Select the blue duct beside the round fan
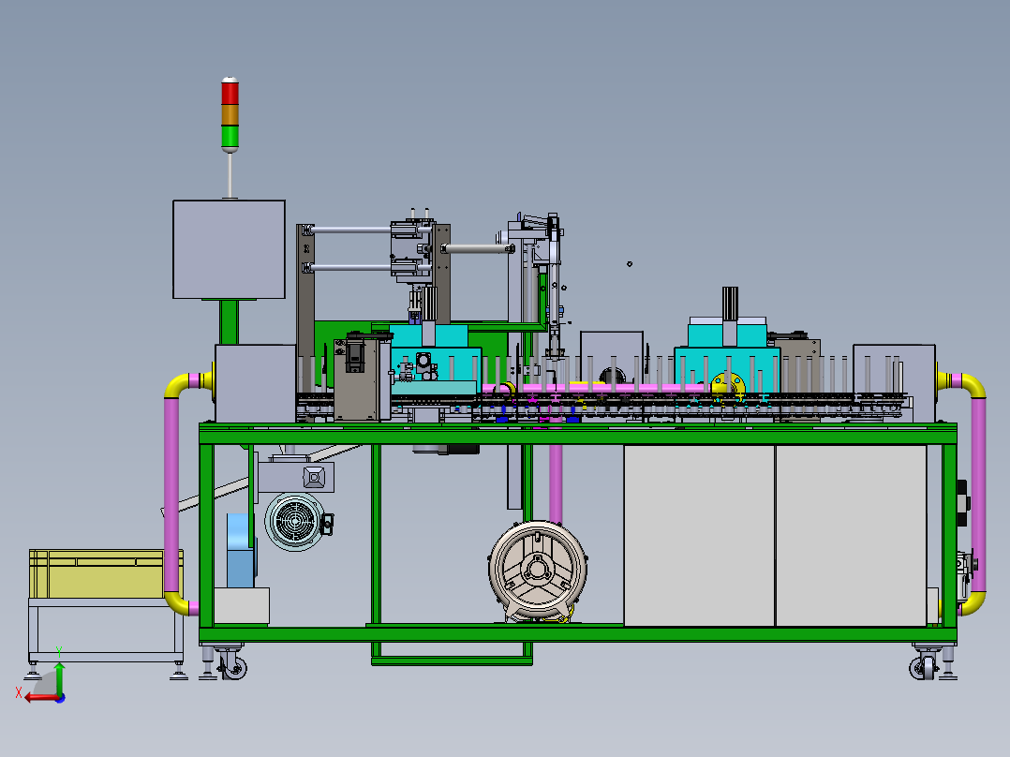The image size is (1010, 757). click(x=240, y=550)
